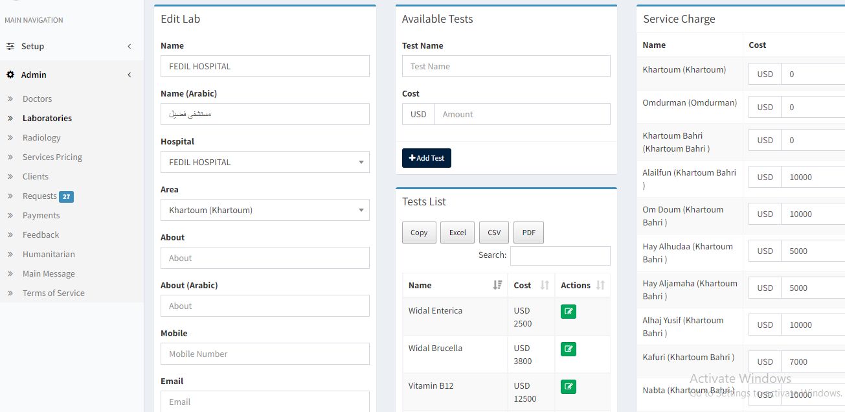Collapse the Admin menu section

tap(129, 75)
